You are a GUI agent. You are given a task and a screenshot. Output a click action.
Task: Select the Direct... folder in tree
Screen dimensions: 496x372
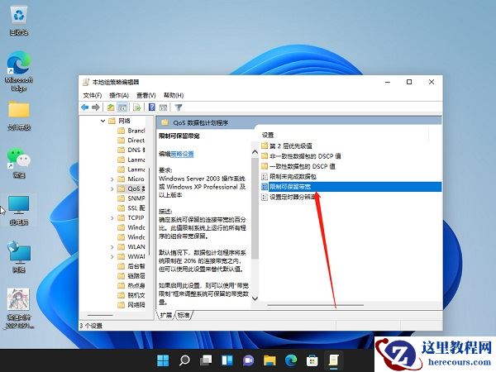(x=131, y=141)
